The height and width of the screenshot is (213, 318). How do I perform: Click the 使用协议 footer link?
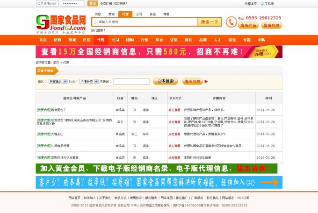pos(136,198)
